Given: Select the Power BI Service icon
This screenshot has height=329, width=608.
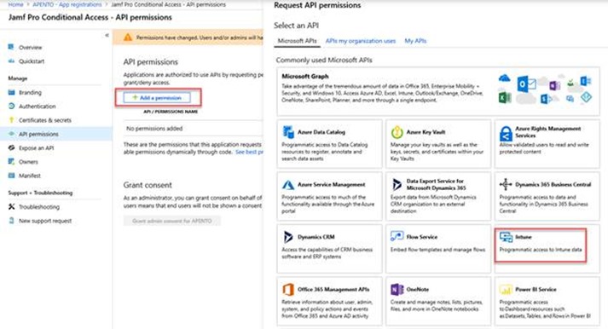Looking at the screenshot, I should pyautogui.click(x=506, y=290).
